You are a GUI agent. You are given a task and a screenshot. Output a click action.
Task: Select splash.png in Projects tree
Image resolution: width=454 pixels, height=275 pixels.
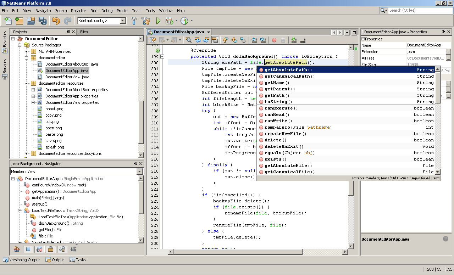tap(55, 147)
